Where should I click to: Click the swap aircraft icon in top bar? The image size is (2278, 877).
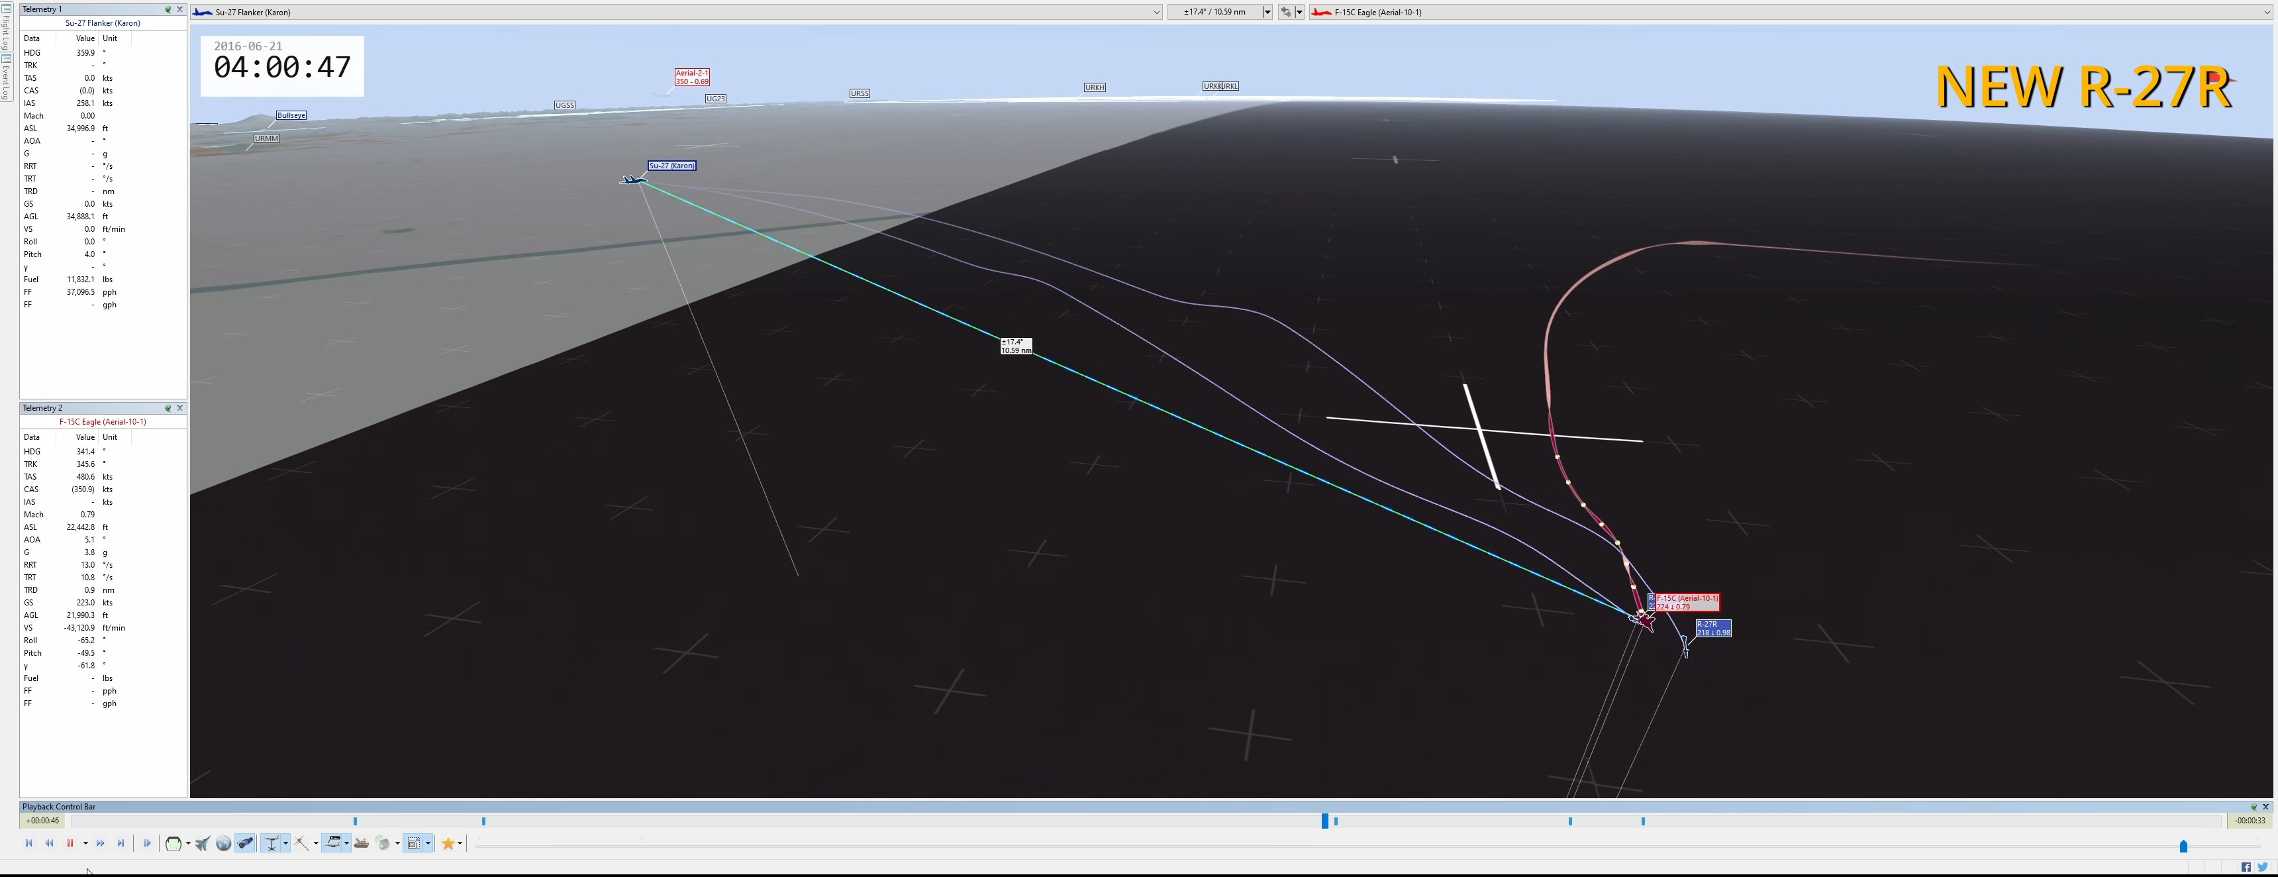coord(1286,11)
